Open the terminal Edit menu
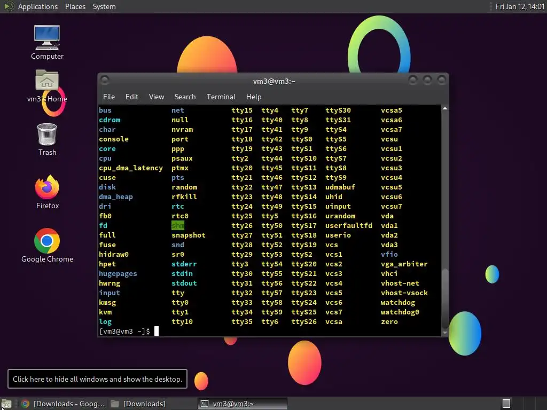Screen dimensions: 547x410 (x=131, y=97)
